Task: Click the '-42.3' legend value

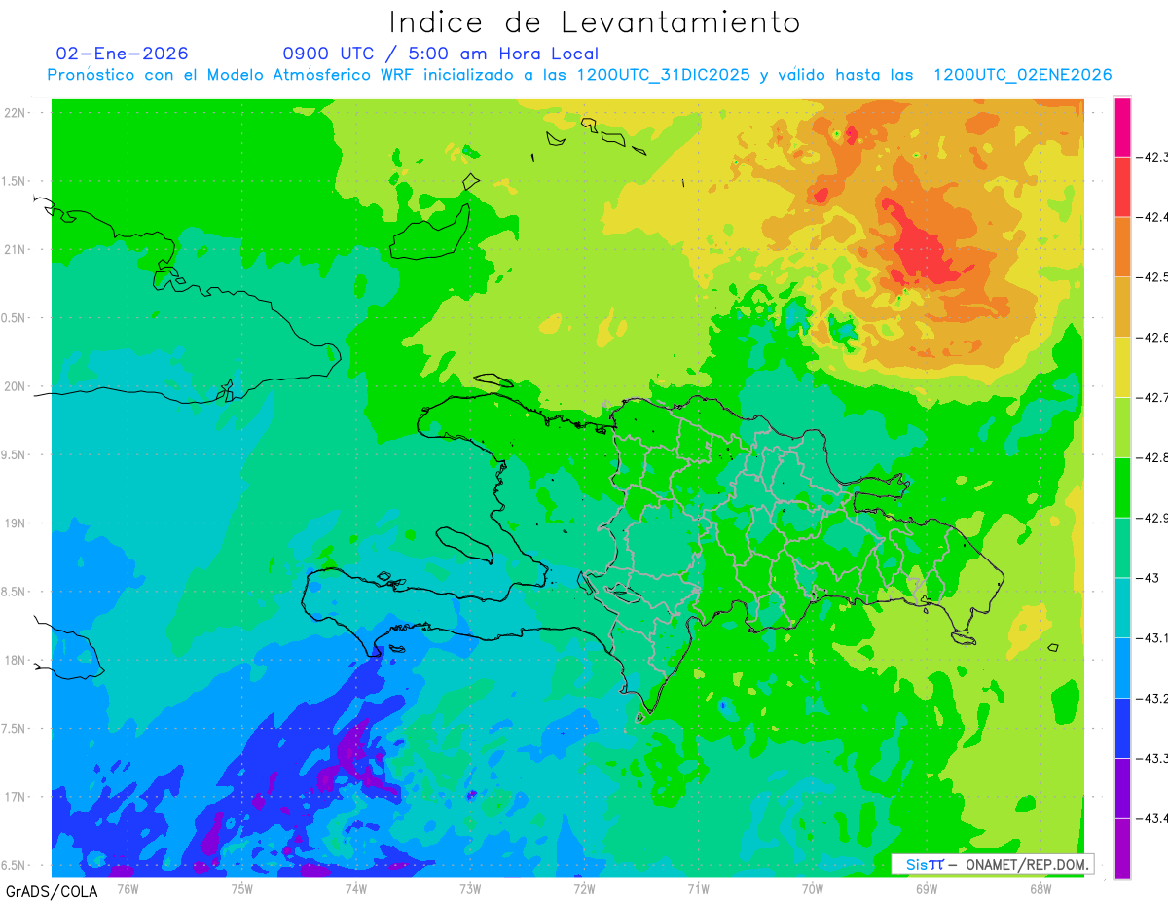Action: (1153, 157)
